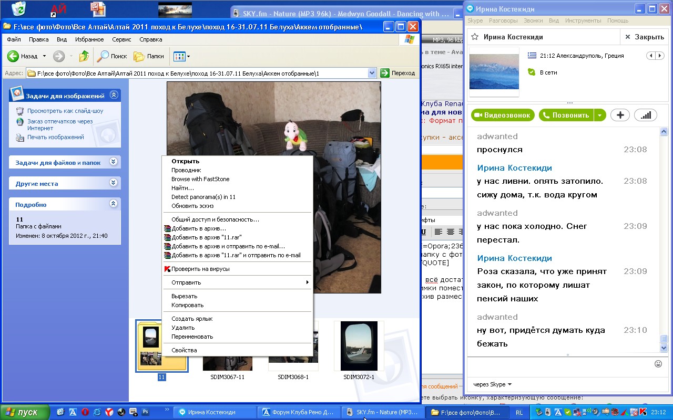
Task: Start a video call with Irina
Action: click(x=503, y=115)
